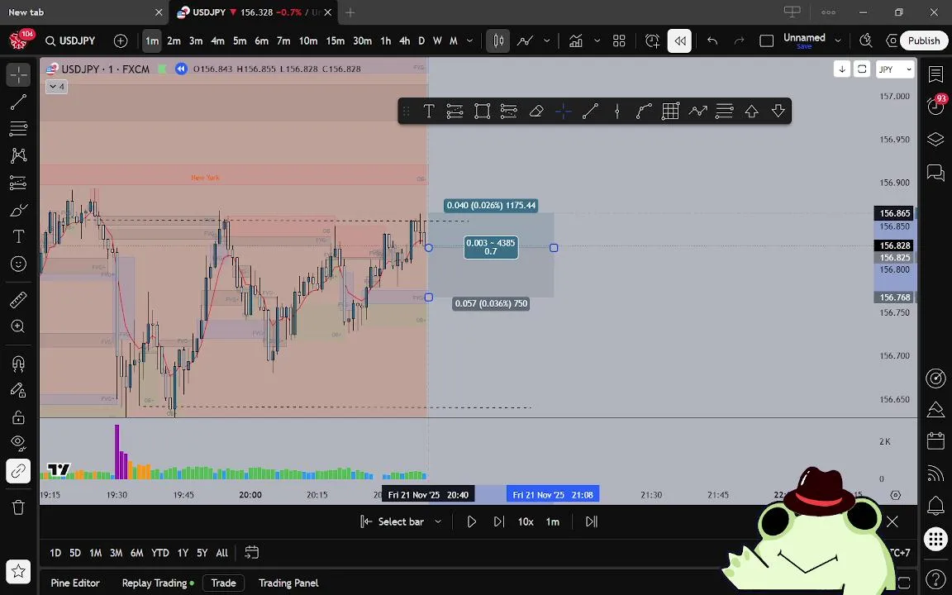Select the patterns tool in left sidebar
952x595 pixels.
18,155
